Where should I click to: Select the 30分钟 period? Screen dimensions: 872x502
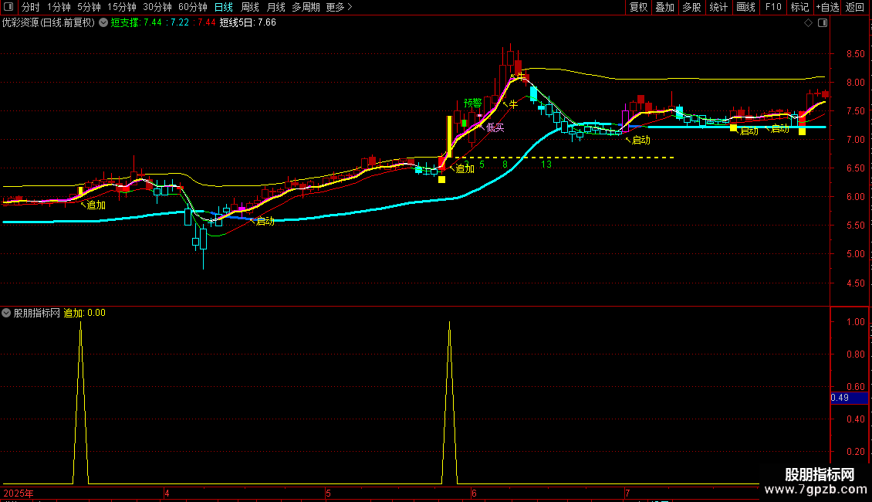pyautogui.click(x=157, y=7)
